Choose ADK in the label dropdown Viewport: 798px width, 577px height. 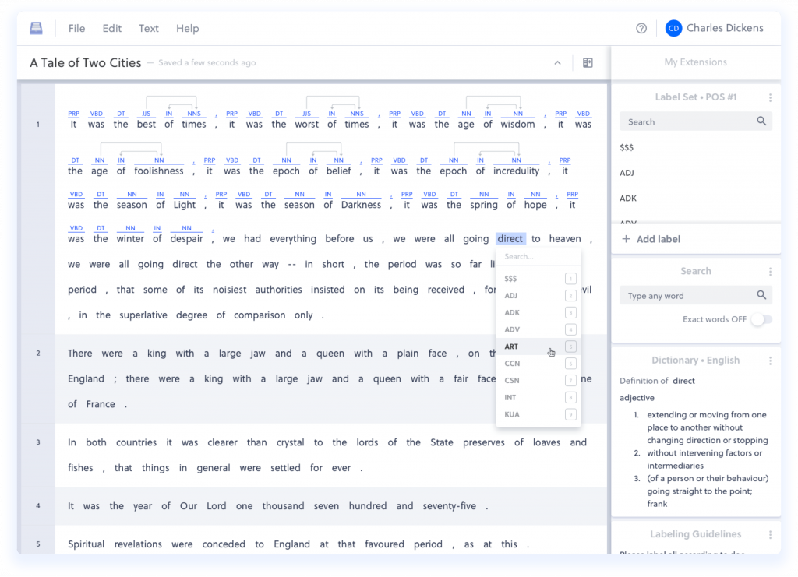pos(538,313)
